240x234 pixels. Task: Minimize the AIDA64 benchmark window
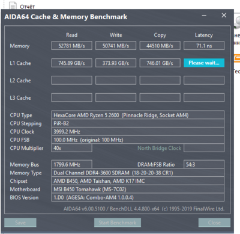204,16
